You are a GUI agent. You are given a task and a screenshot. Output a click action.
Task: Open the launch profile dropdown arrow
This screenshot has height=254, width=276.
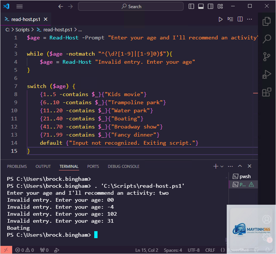222,166
